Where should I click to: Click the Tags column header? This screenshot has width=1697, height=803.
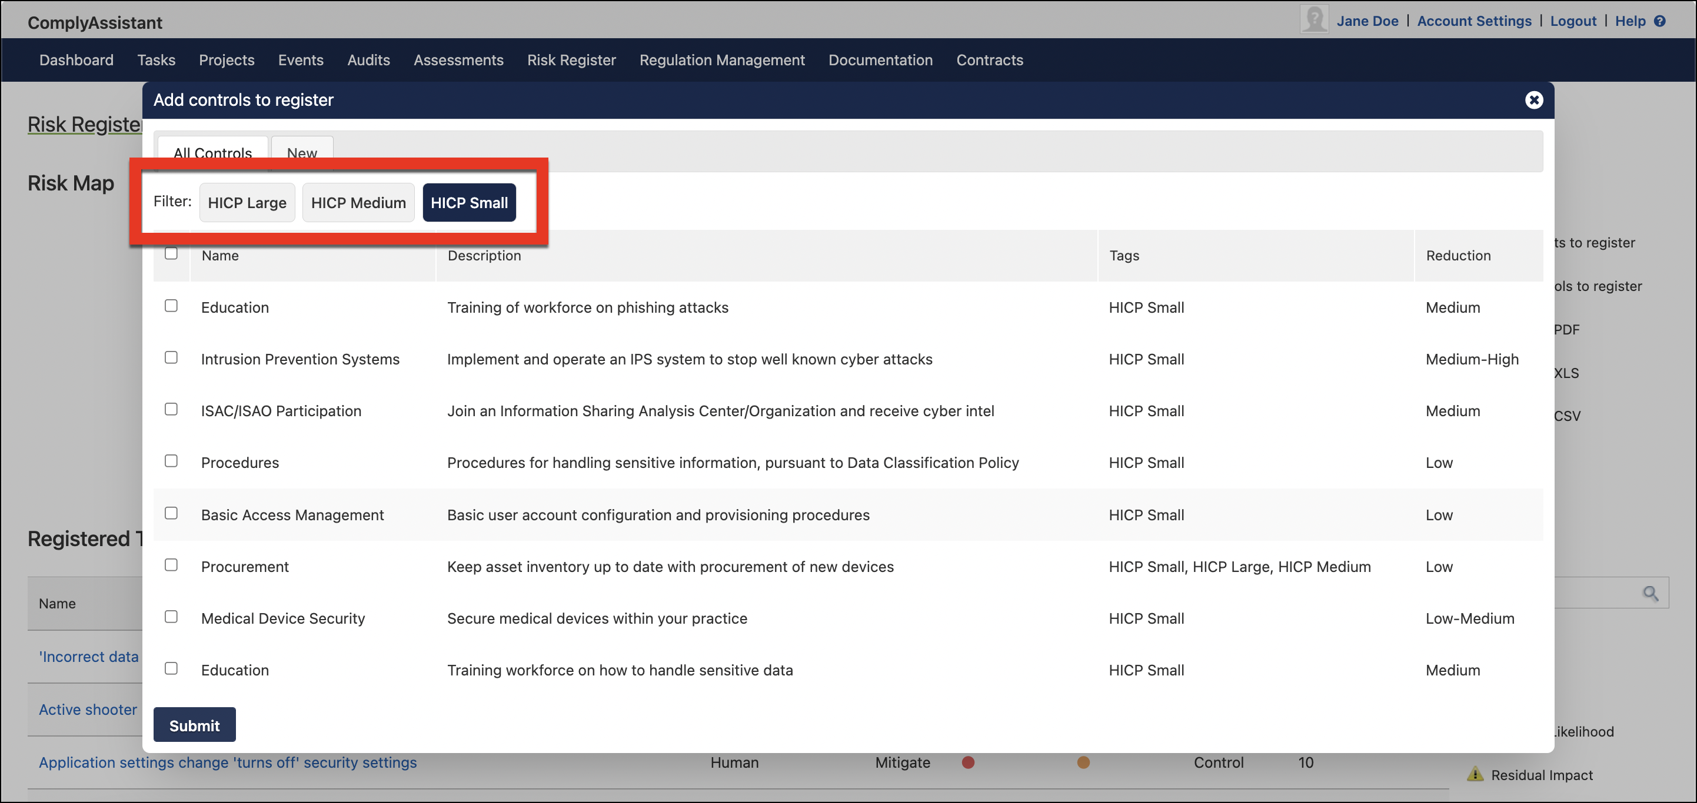(x=1124, y=255)
